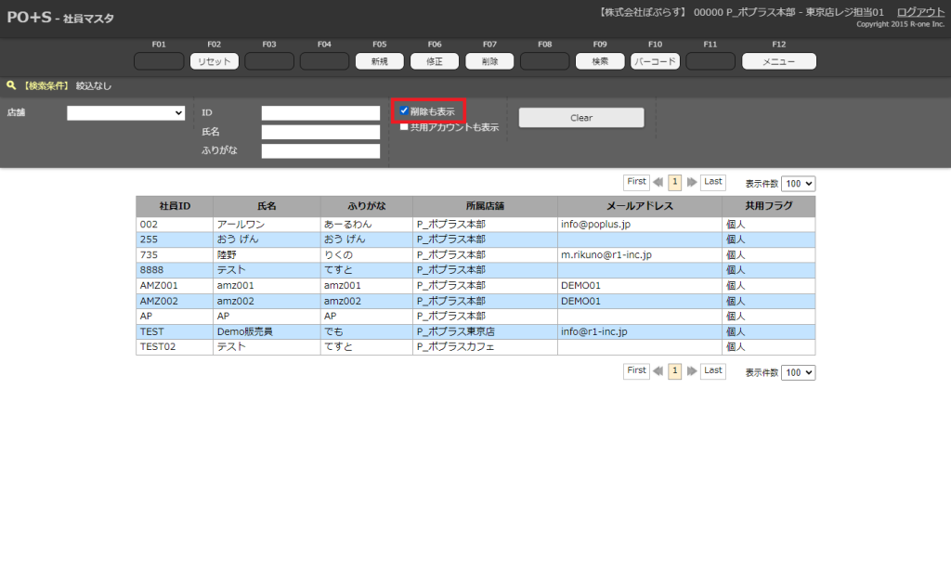
Task: Click the top Last page button
Action: click(713, 182)
